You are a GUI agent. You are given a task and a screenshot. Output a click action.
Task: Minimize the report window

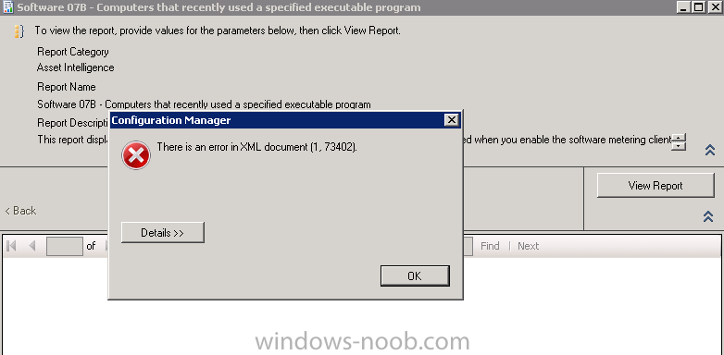[685, 6]
